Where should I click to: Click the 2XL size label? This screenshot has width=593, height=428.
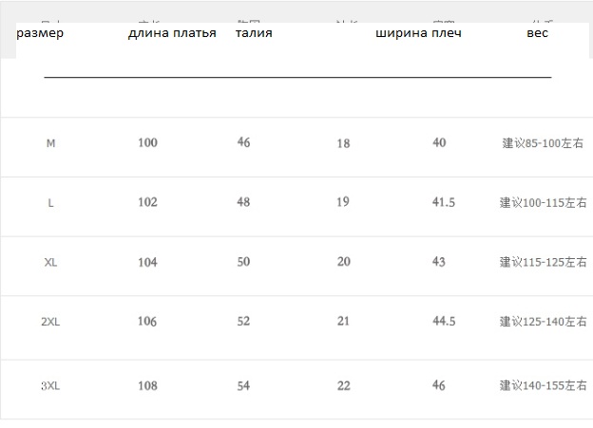(50, 322)
